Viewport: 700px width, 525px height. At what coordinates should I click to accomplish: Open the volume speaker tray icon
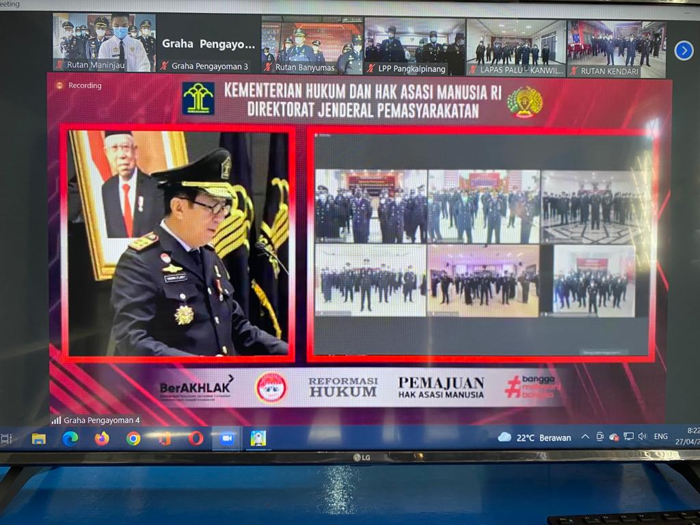(x=642, y=436)
